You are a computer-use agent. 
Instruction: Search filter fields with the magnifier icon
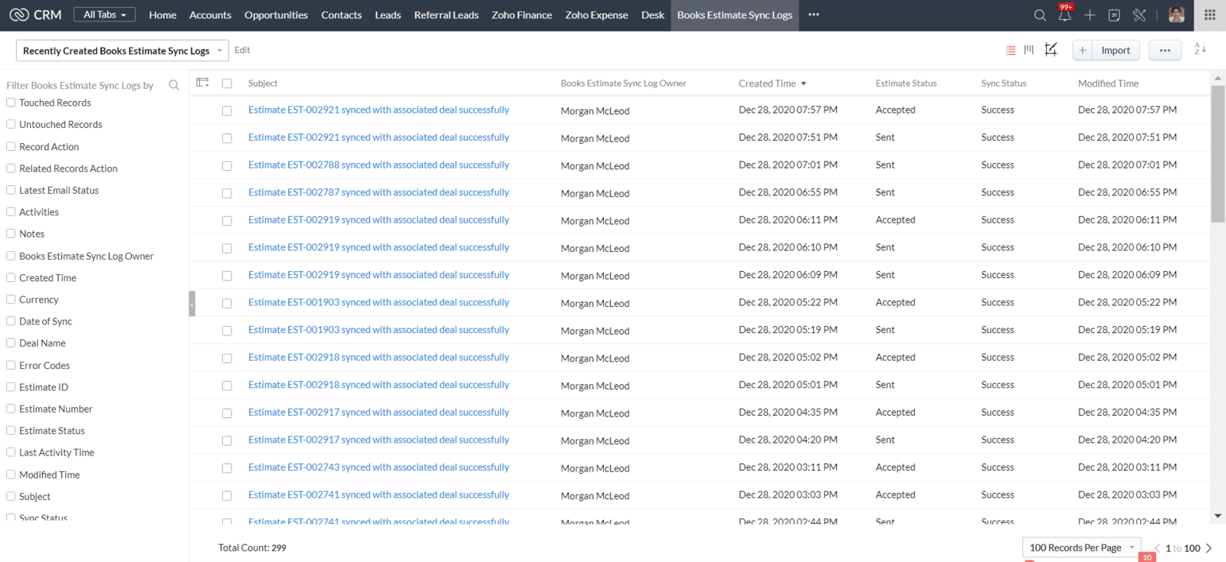point(174,85)
